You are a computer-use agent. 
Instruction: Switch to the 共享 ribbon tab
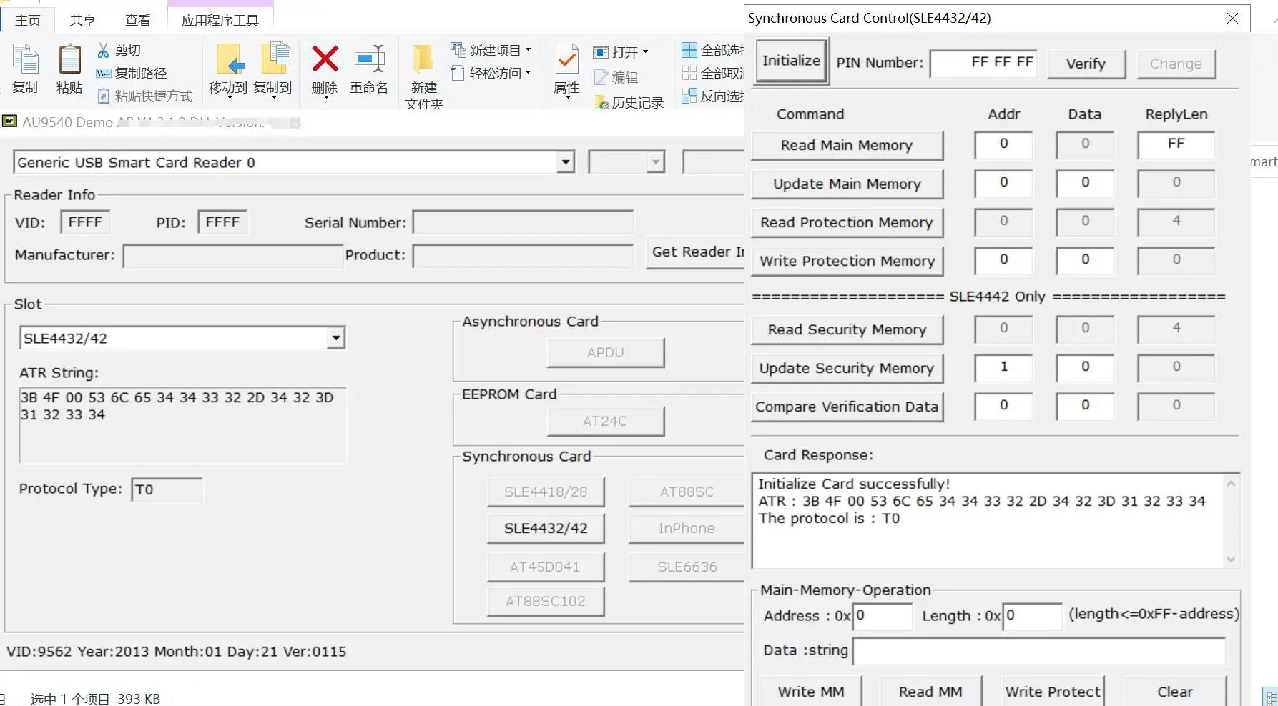[82, 20]
